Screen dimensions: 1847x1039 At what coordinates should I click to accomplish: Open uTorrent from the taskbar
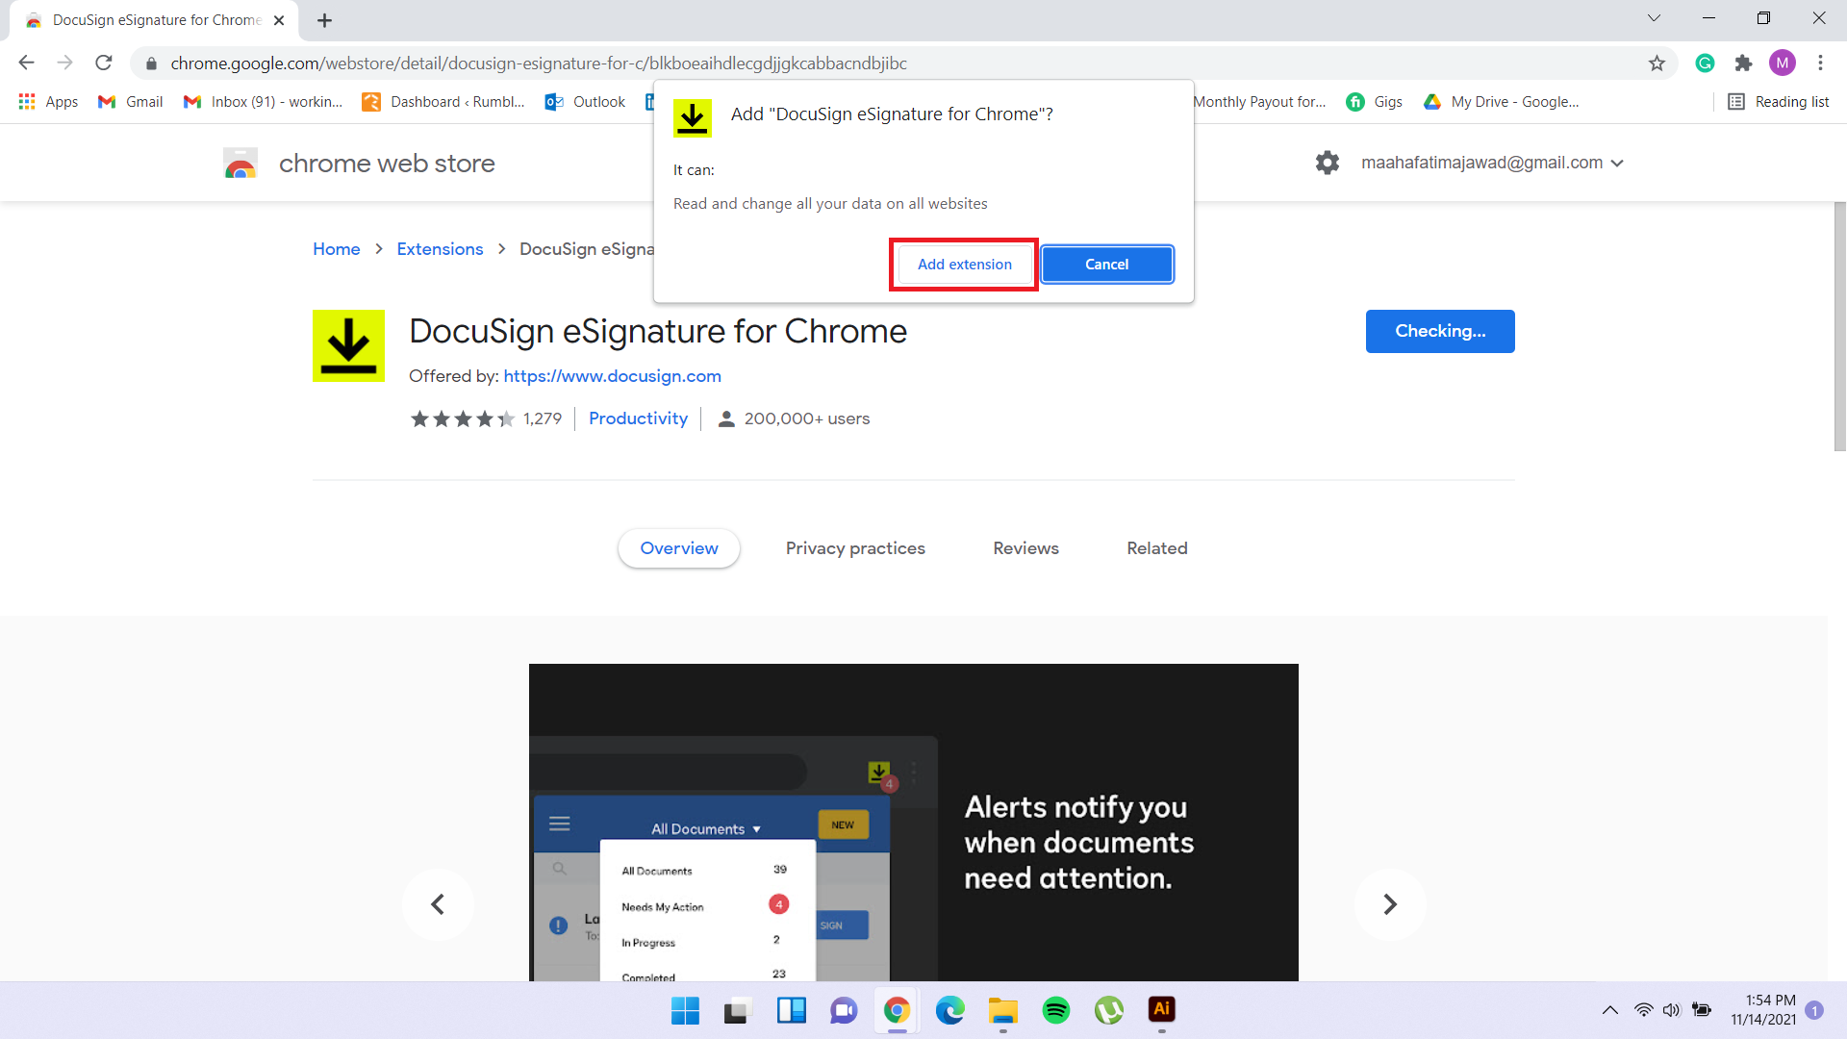(1108, 1010)
